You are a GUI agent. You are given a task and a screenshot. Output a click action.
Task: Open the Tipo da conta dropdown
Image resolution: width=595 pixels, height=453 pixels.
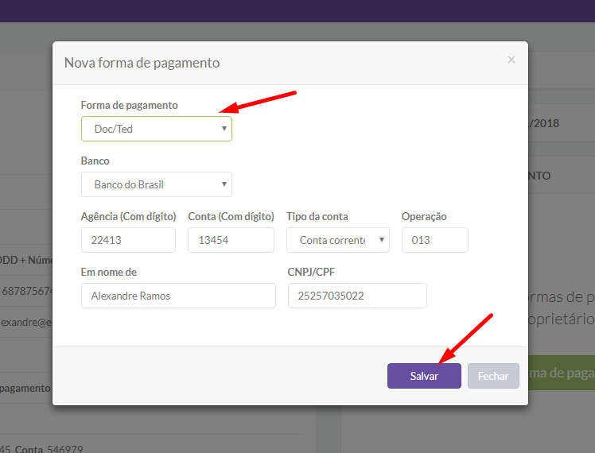[337, 240]
